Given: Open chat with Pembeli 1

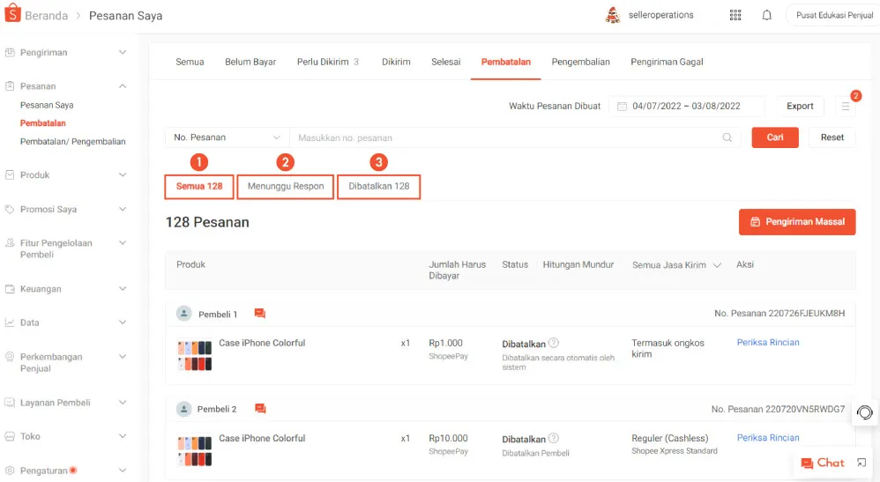Looking at the screenshot, I should [259, 313].
